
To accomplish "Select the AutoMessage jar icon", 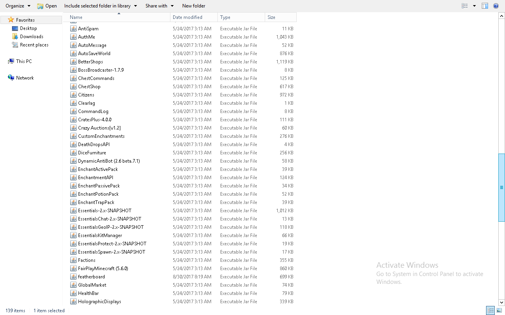I will tap(73, 45).
